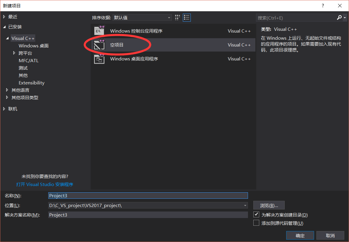Viewport: 349px width, 242px height.
Task: Select the Windows desktop application template icon
Action: (x=99, y=59)
